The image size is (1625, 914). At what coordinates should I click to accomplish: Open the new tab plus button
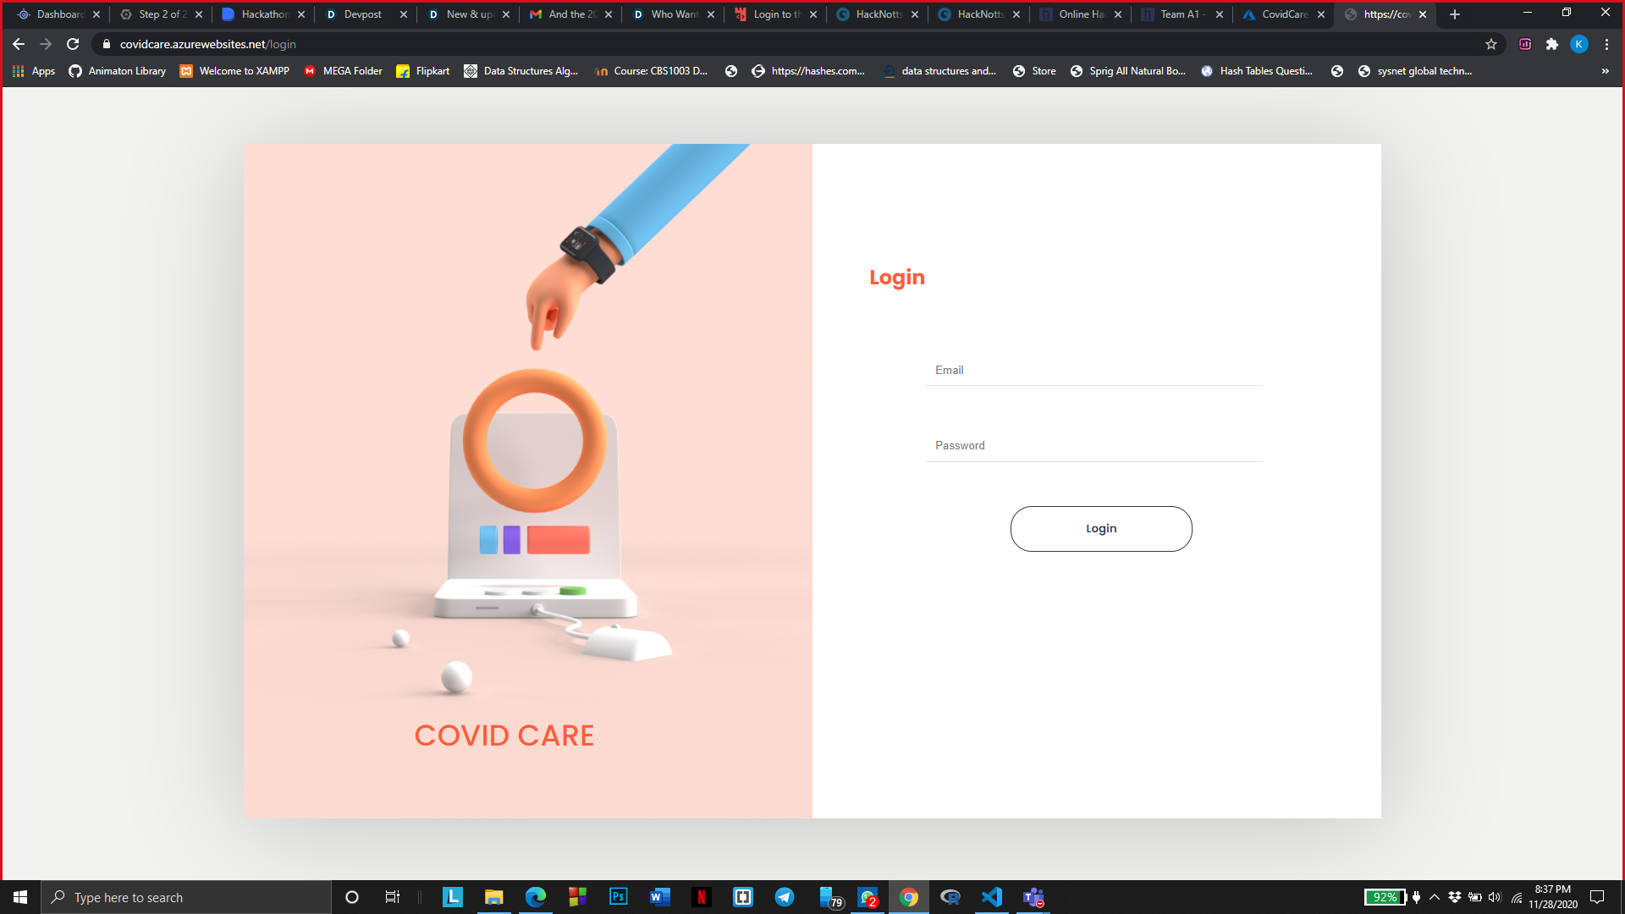1455,14
